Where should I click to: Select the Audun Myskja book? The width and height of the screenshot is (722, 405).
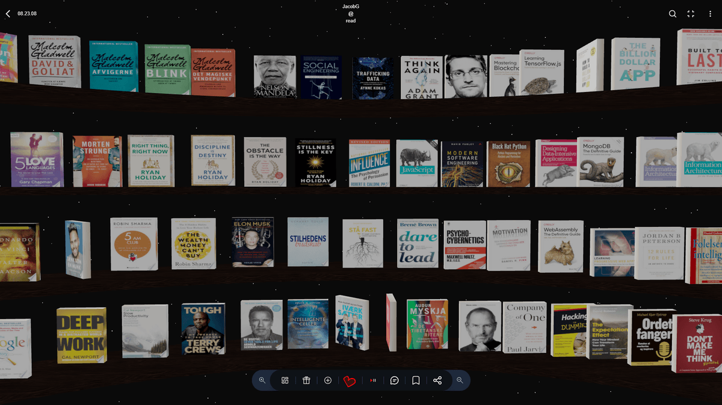[427, 324]
